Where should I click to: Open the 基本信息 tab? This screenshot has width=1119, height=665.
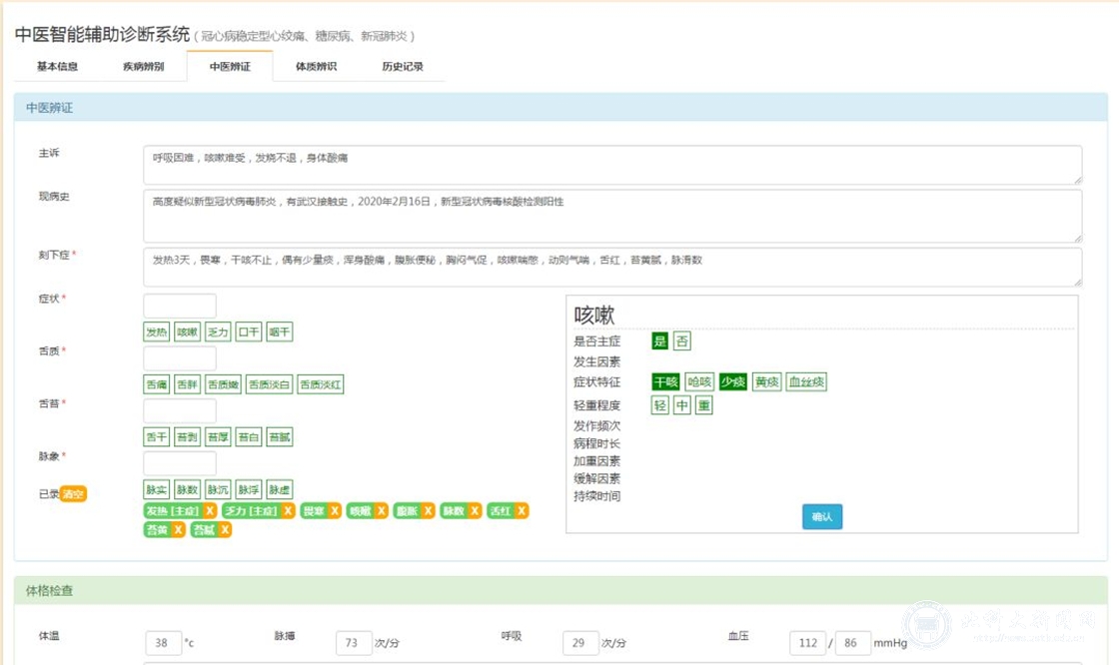tap(57, 66)
